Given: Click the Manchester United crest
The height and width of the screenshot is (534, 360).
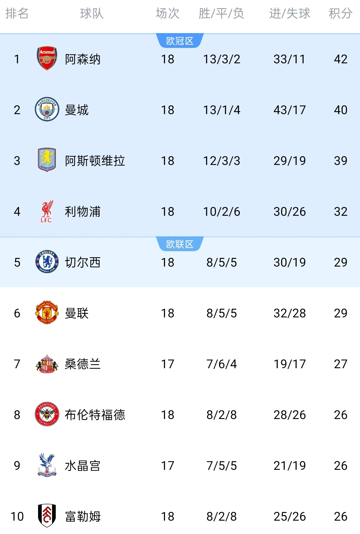Looking at the screenshot, I should (x=47, y=313).
